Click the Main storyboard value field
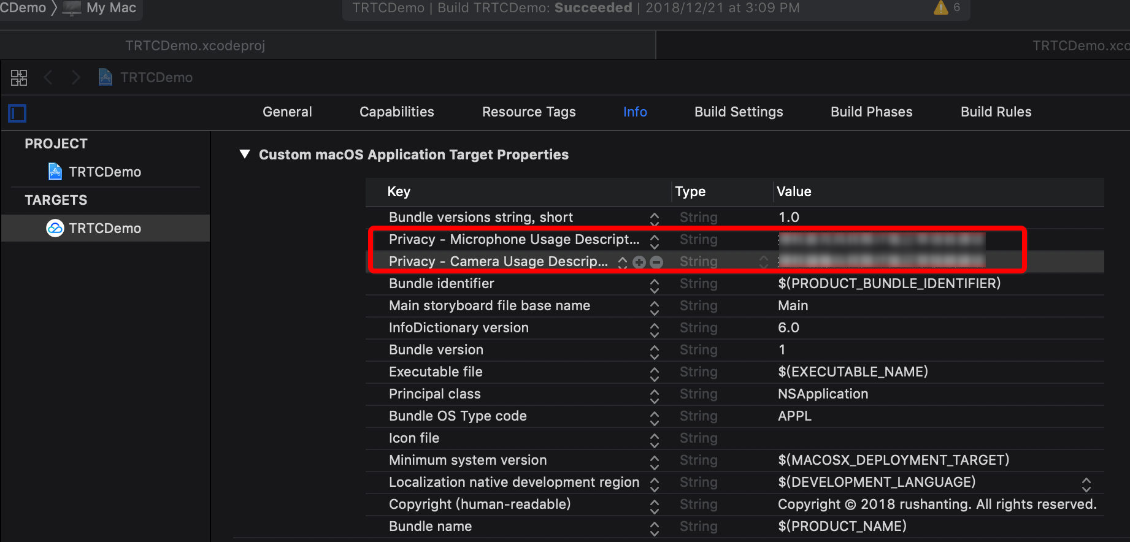Viewport: 1130px width, 542px height. [x=793, y=306]
